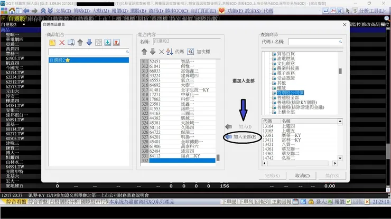Click 取消(C) button

pyautogui.click(x=302, y=176)
